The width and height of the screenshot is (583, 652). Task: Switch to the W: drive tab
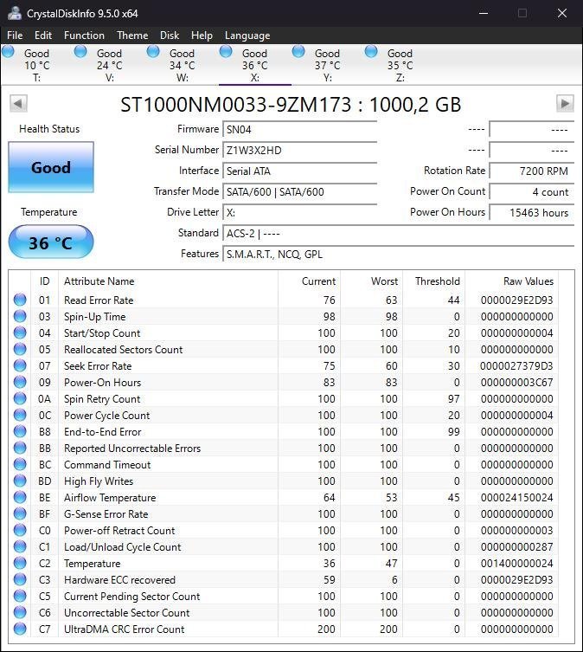point(182,66)
